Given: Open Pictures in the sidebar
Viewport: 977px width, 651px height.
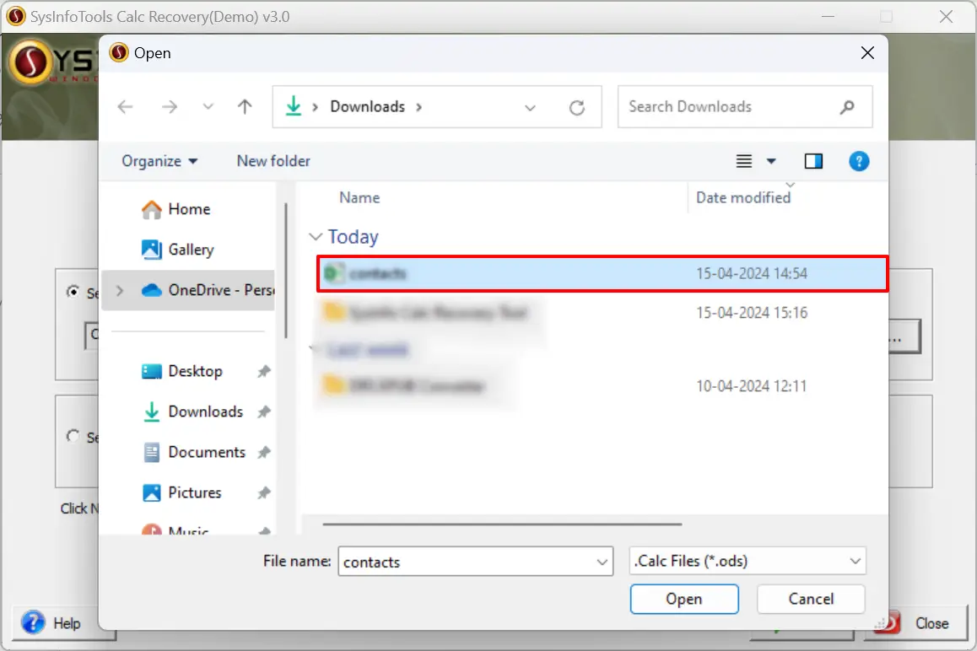Looking at the screenshot, I should [x=194, y=492].
